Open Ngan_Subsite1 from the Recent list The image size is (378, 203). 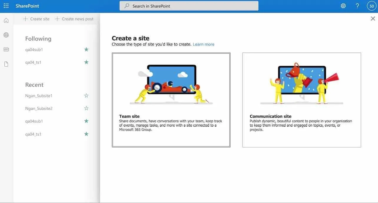tap(39, 96)
